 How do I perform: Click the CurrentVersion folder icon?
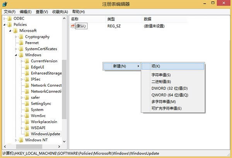(x=27, y=61)
